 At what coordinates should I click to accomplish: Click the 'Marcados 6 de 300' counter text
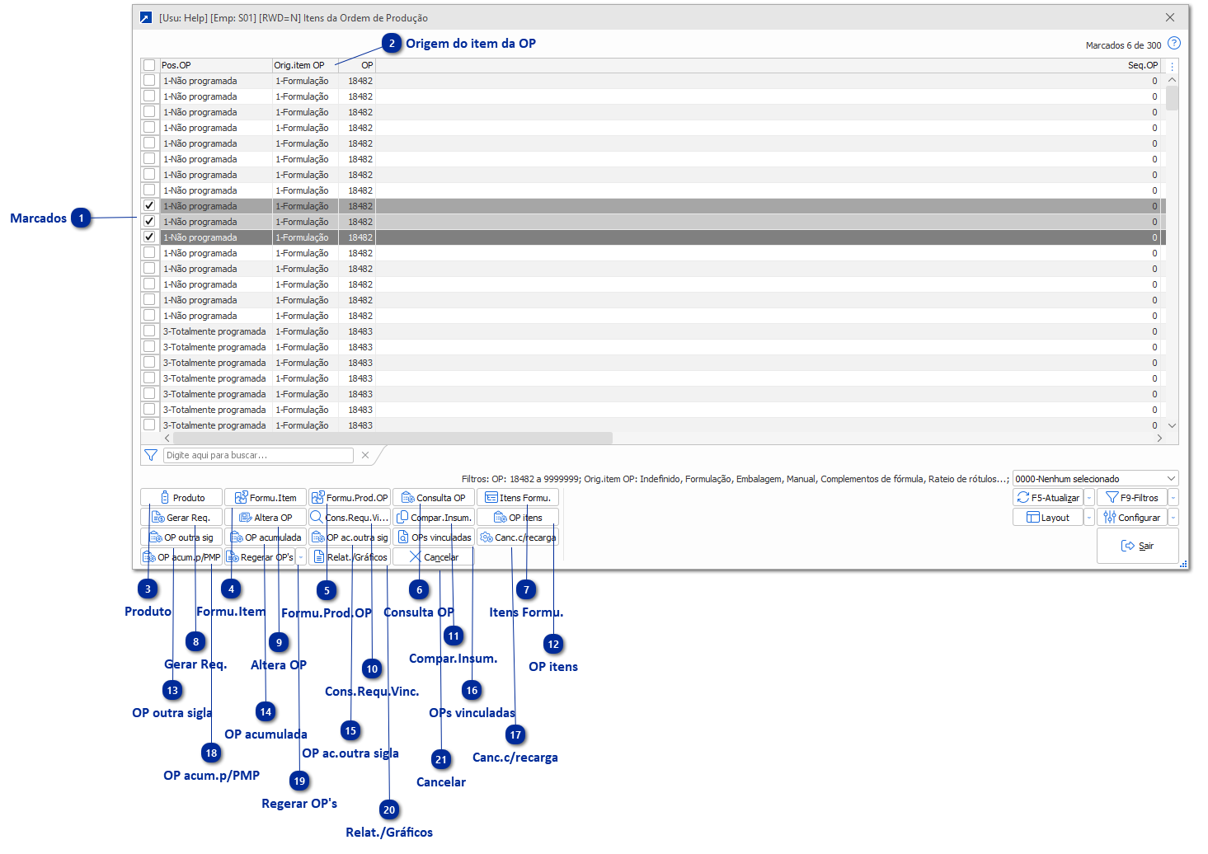pyautogui.click(x=1123, y=45)
